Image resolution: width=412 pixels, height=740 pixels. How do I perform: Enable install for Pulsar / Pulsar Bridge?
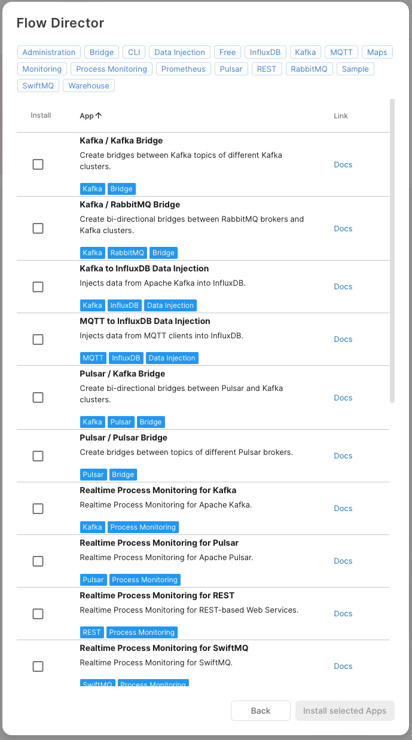point(38,456)
